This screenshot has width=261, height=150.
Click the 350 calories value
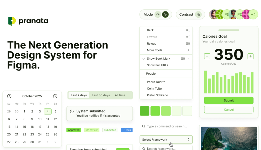pos(229,54)
